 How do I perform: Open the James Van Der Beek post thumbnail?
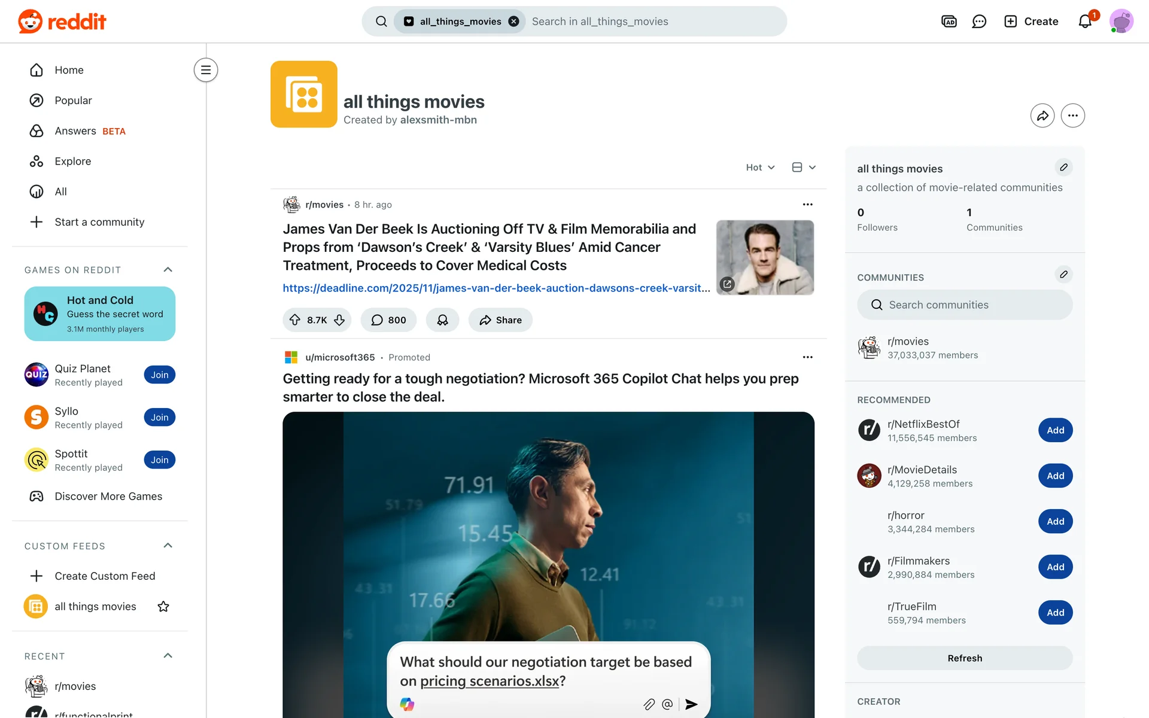(x=765, y=257)
